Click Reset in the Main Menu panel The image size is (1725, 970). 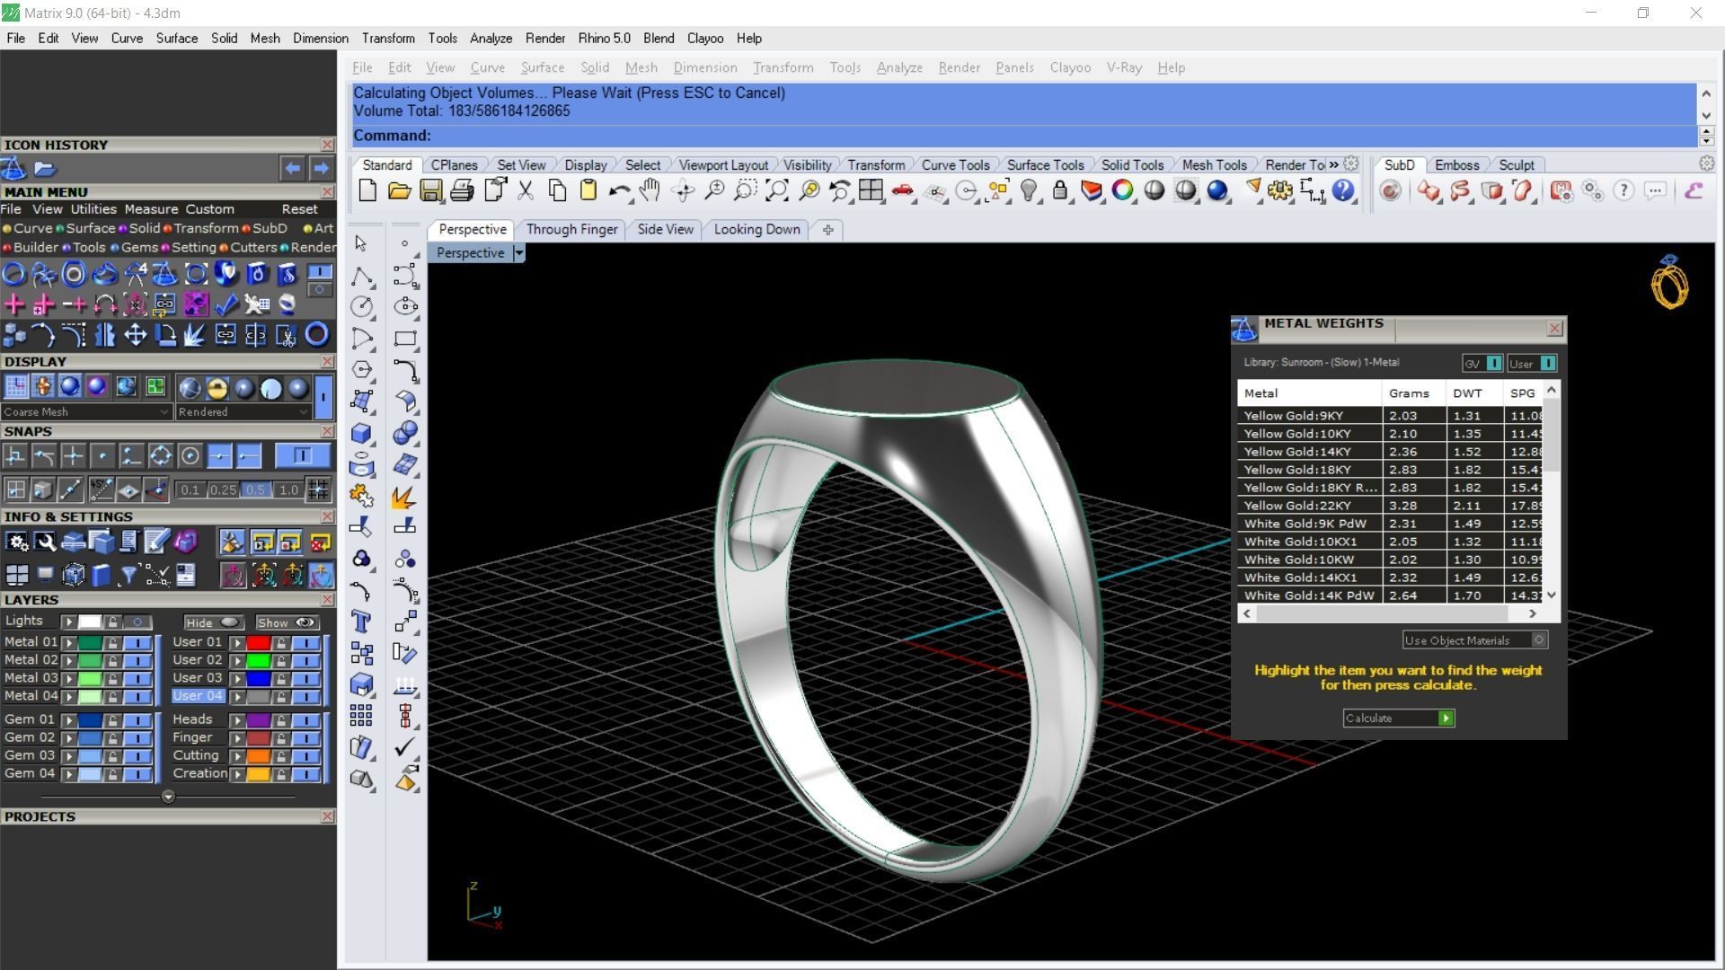299,208
